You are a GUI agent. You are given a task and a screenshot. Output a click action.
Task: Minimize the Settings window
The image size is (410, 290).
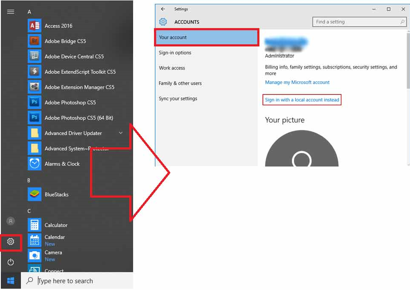[374, 9]
